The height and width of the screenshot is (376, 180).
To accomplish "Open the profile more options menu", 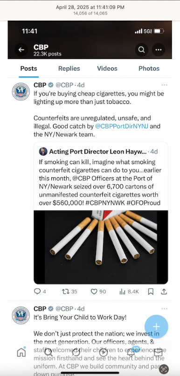I will (x=159, y=50).
